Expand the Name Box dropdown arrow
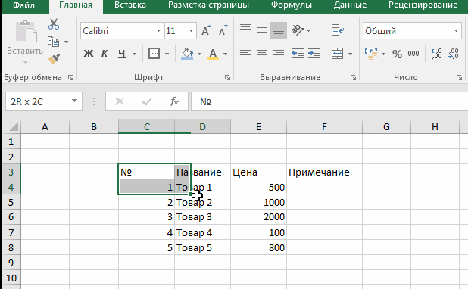This screenshot has width=468, height=289. click(75, 101)
